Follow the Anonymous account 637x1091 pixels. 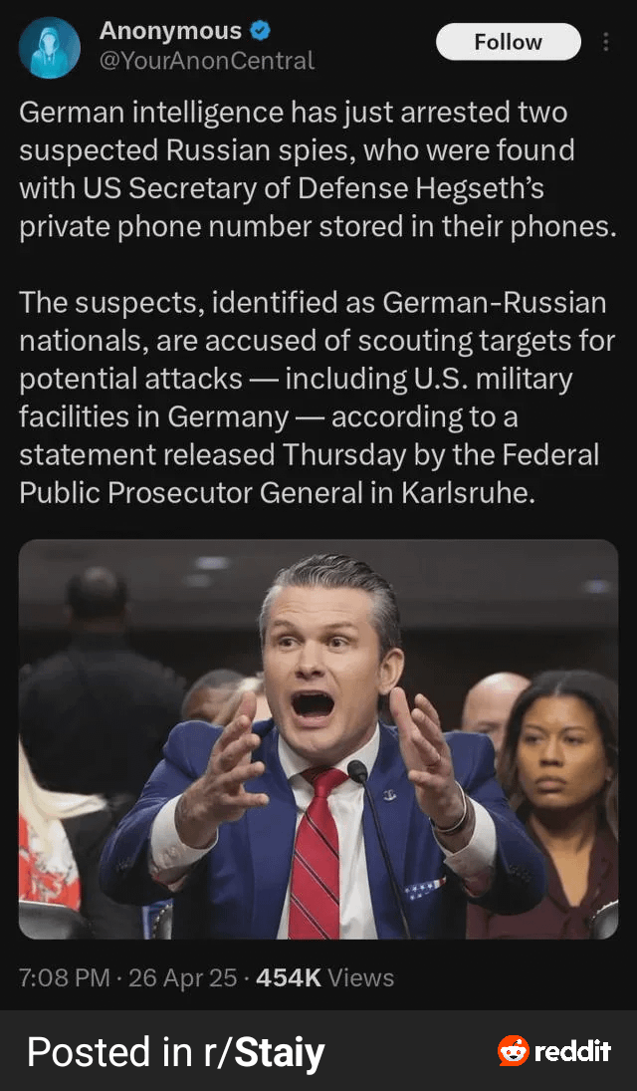click(509, 42)
